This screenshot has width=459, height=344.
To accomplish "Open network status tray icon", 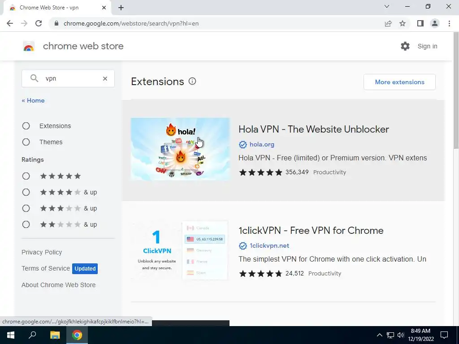I will (x=390, y=335).
